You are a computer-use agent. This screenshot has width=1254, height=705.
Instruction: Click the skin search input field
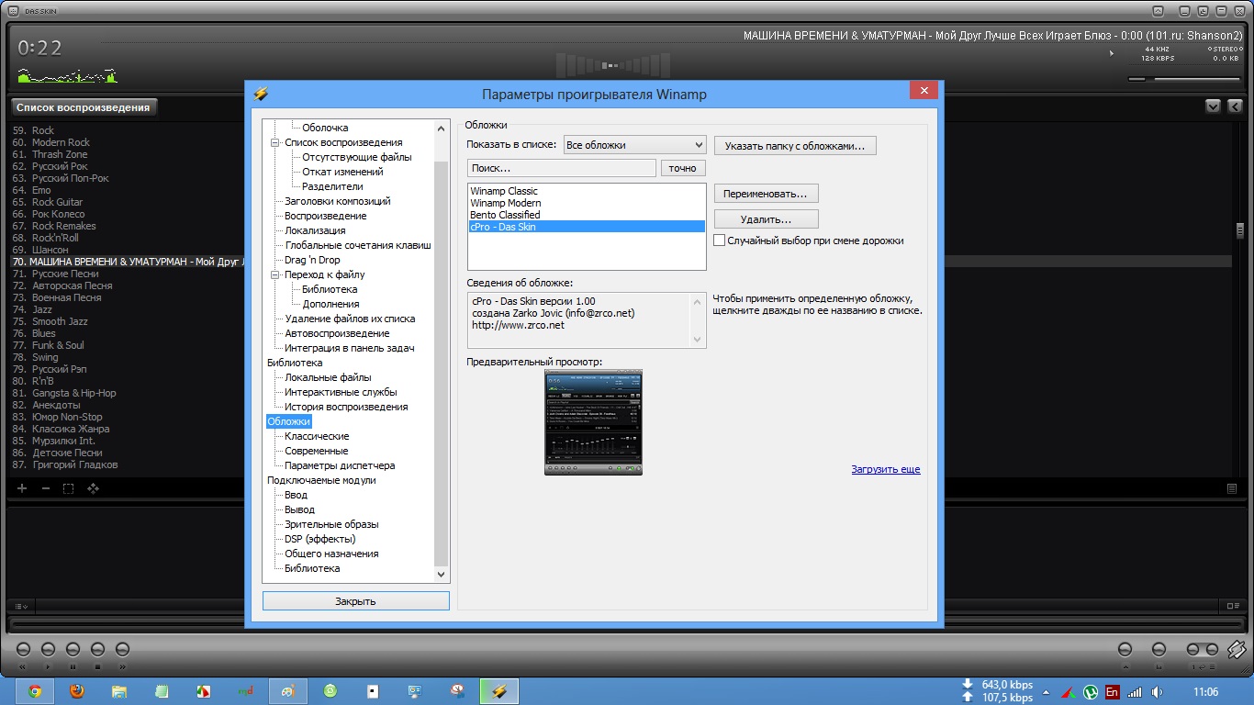(562, 168)
